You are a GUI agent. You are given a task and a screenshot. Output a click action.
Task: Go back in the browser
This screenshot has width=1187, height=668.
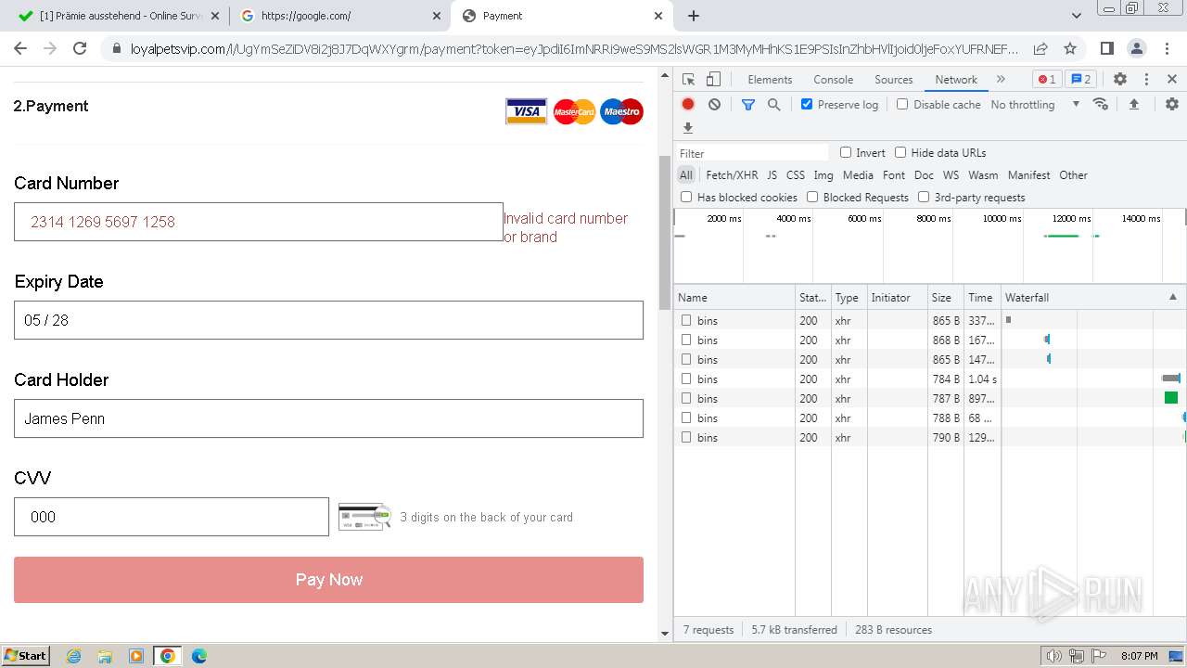pos(20,48)
